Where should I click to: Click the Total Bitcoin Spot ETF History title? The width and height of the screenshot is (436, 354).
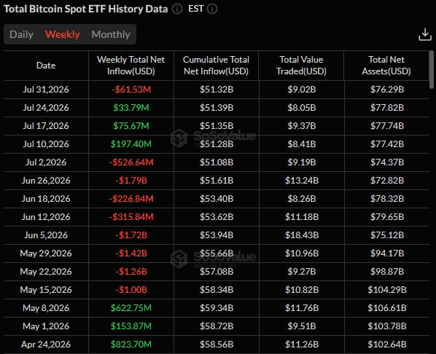[85, 9]
